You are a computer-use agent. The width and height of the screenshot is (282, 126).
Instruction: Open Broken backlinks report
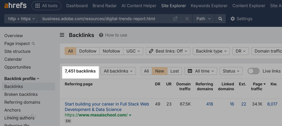coord(21,94)
